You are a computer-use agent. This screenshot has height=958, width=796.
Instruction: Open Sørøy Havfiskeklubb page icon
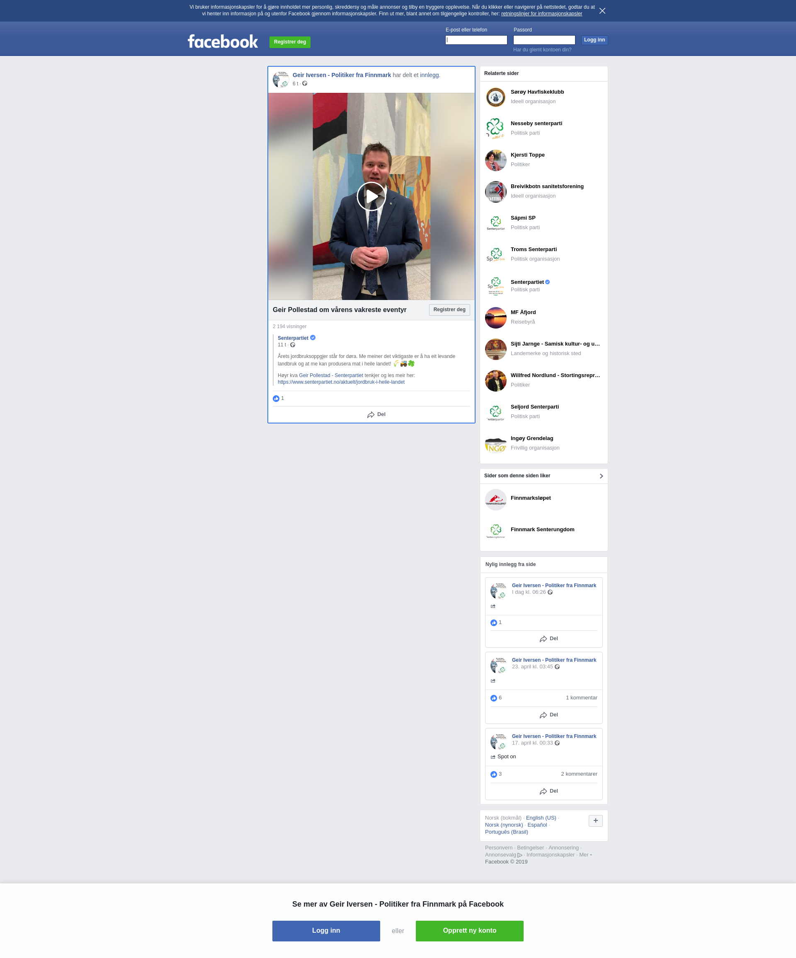[496, 97]
